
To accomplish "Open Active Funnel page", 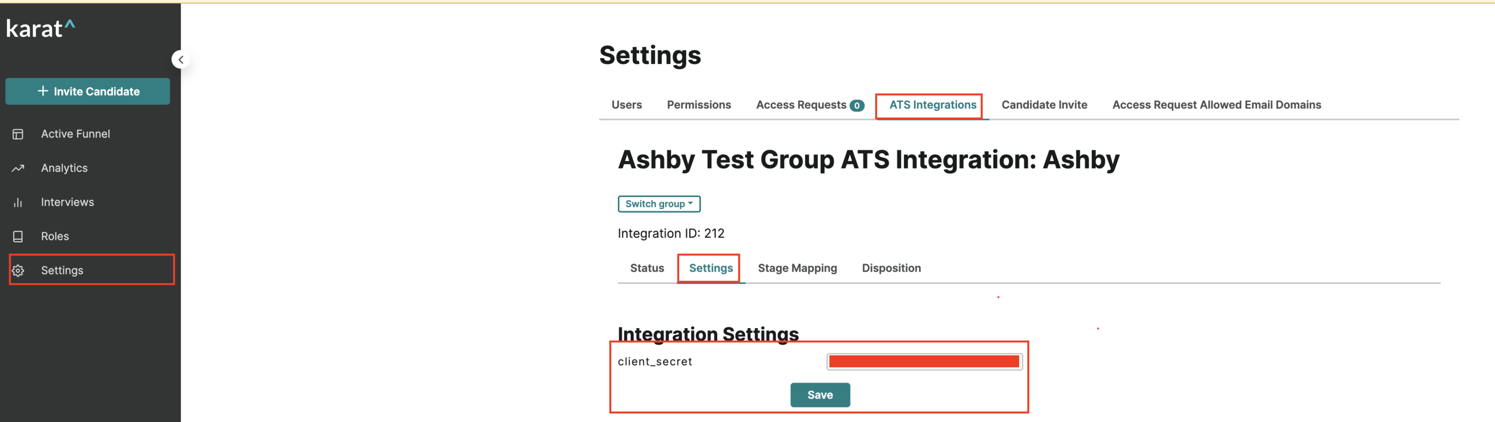I will [75, 134].
